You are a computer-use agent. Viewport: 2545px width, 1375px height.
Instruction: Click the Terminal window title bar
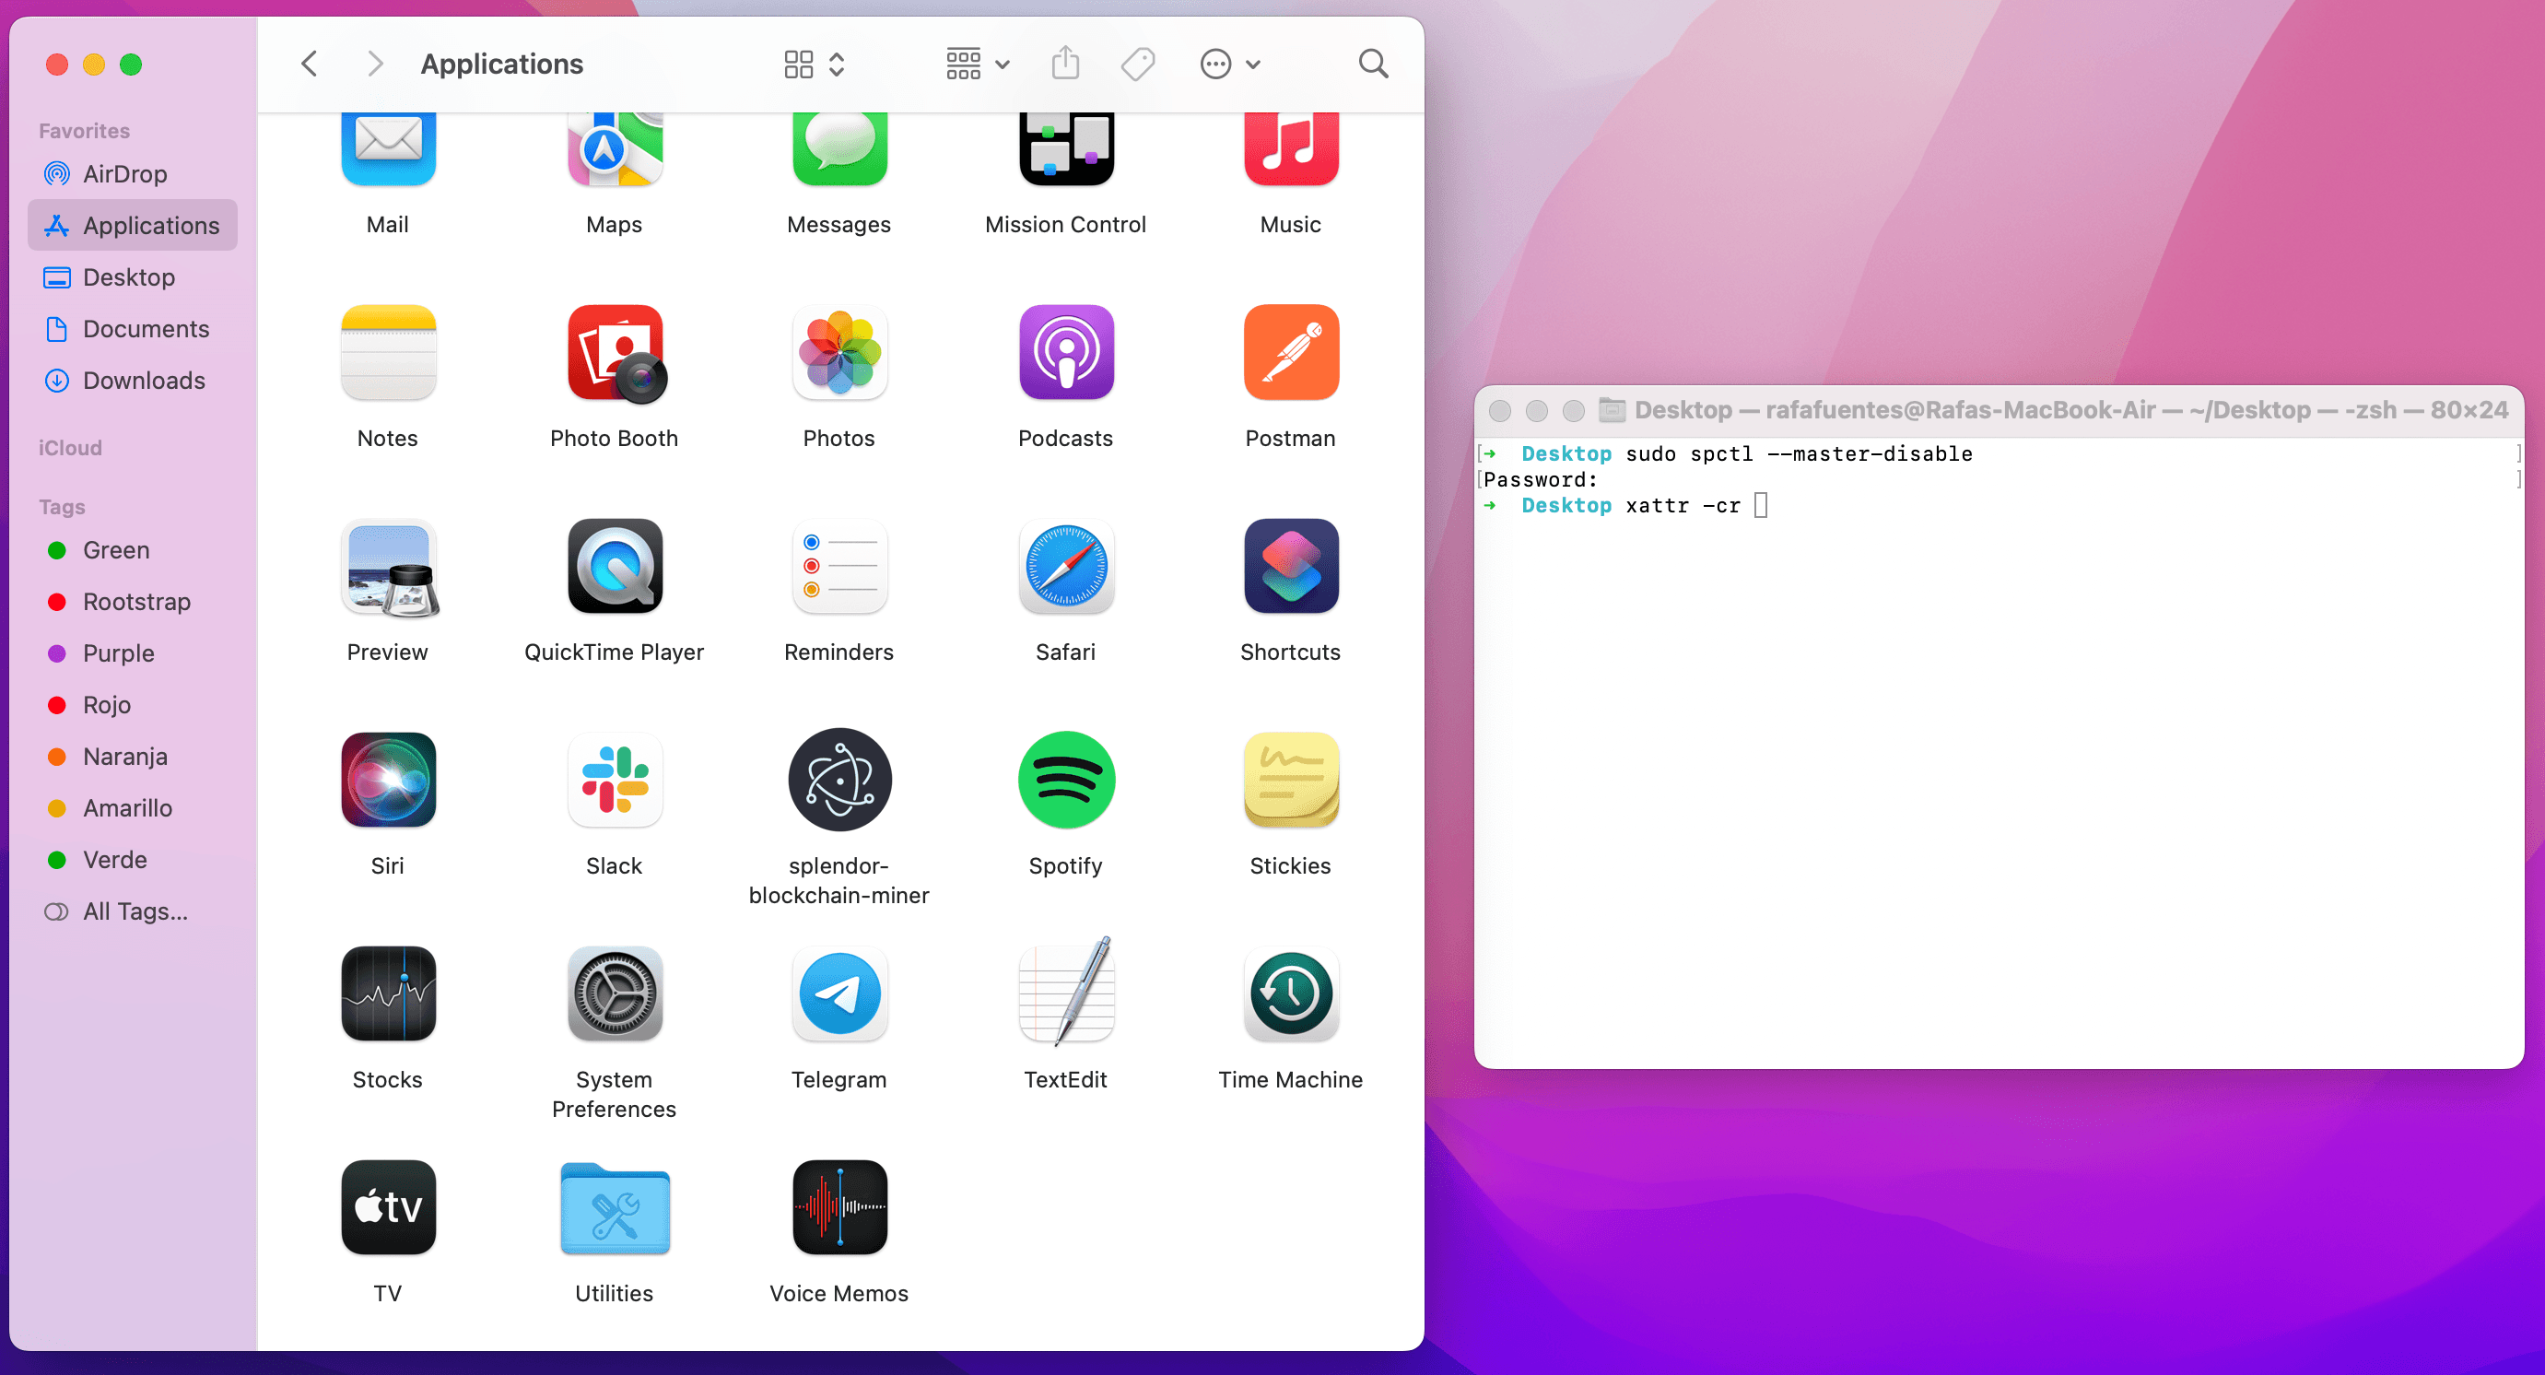pos(1998,410)
